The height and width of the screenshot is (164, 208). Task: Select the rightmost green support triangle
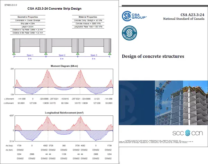coord(110,54)
